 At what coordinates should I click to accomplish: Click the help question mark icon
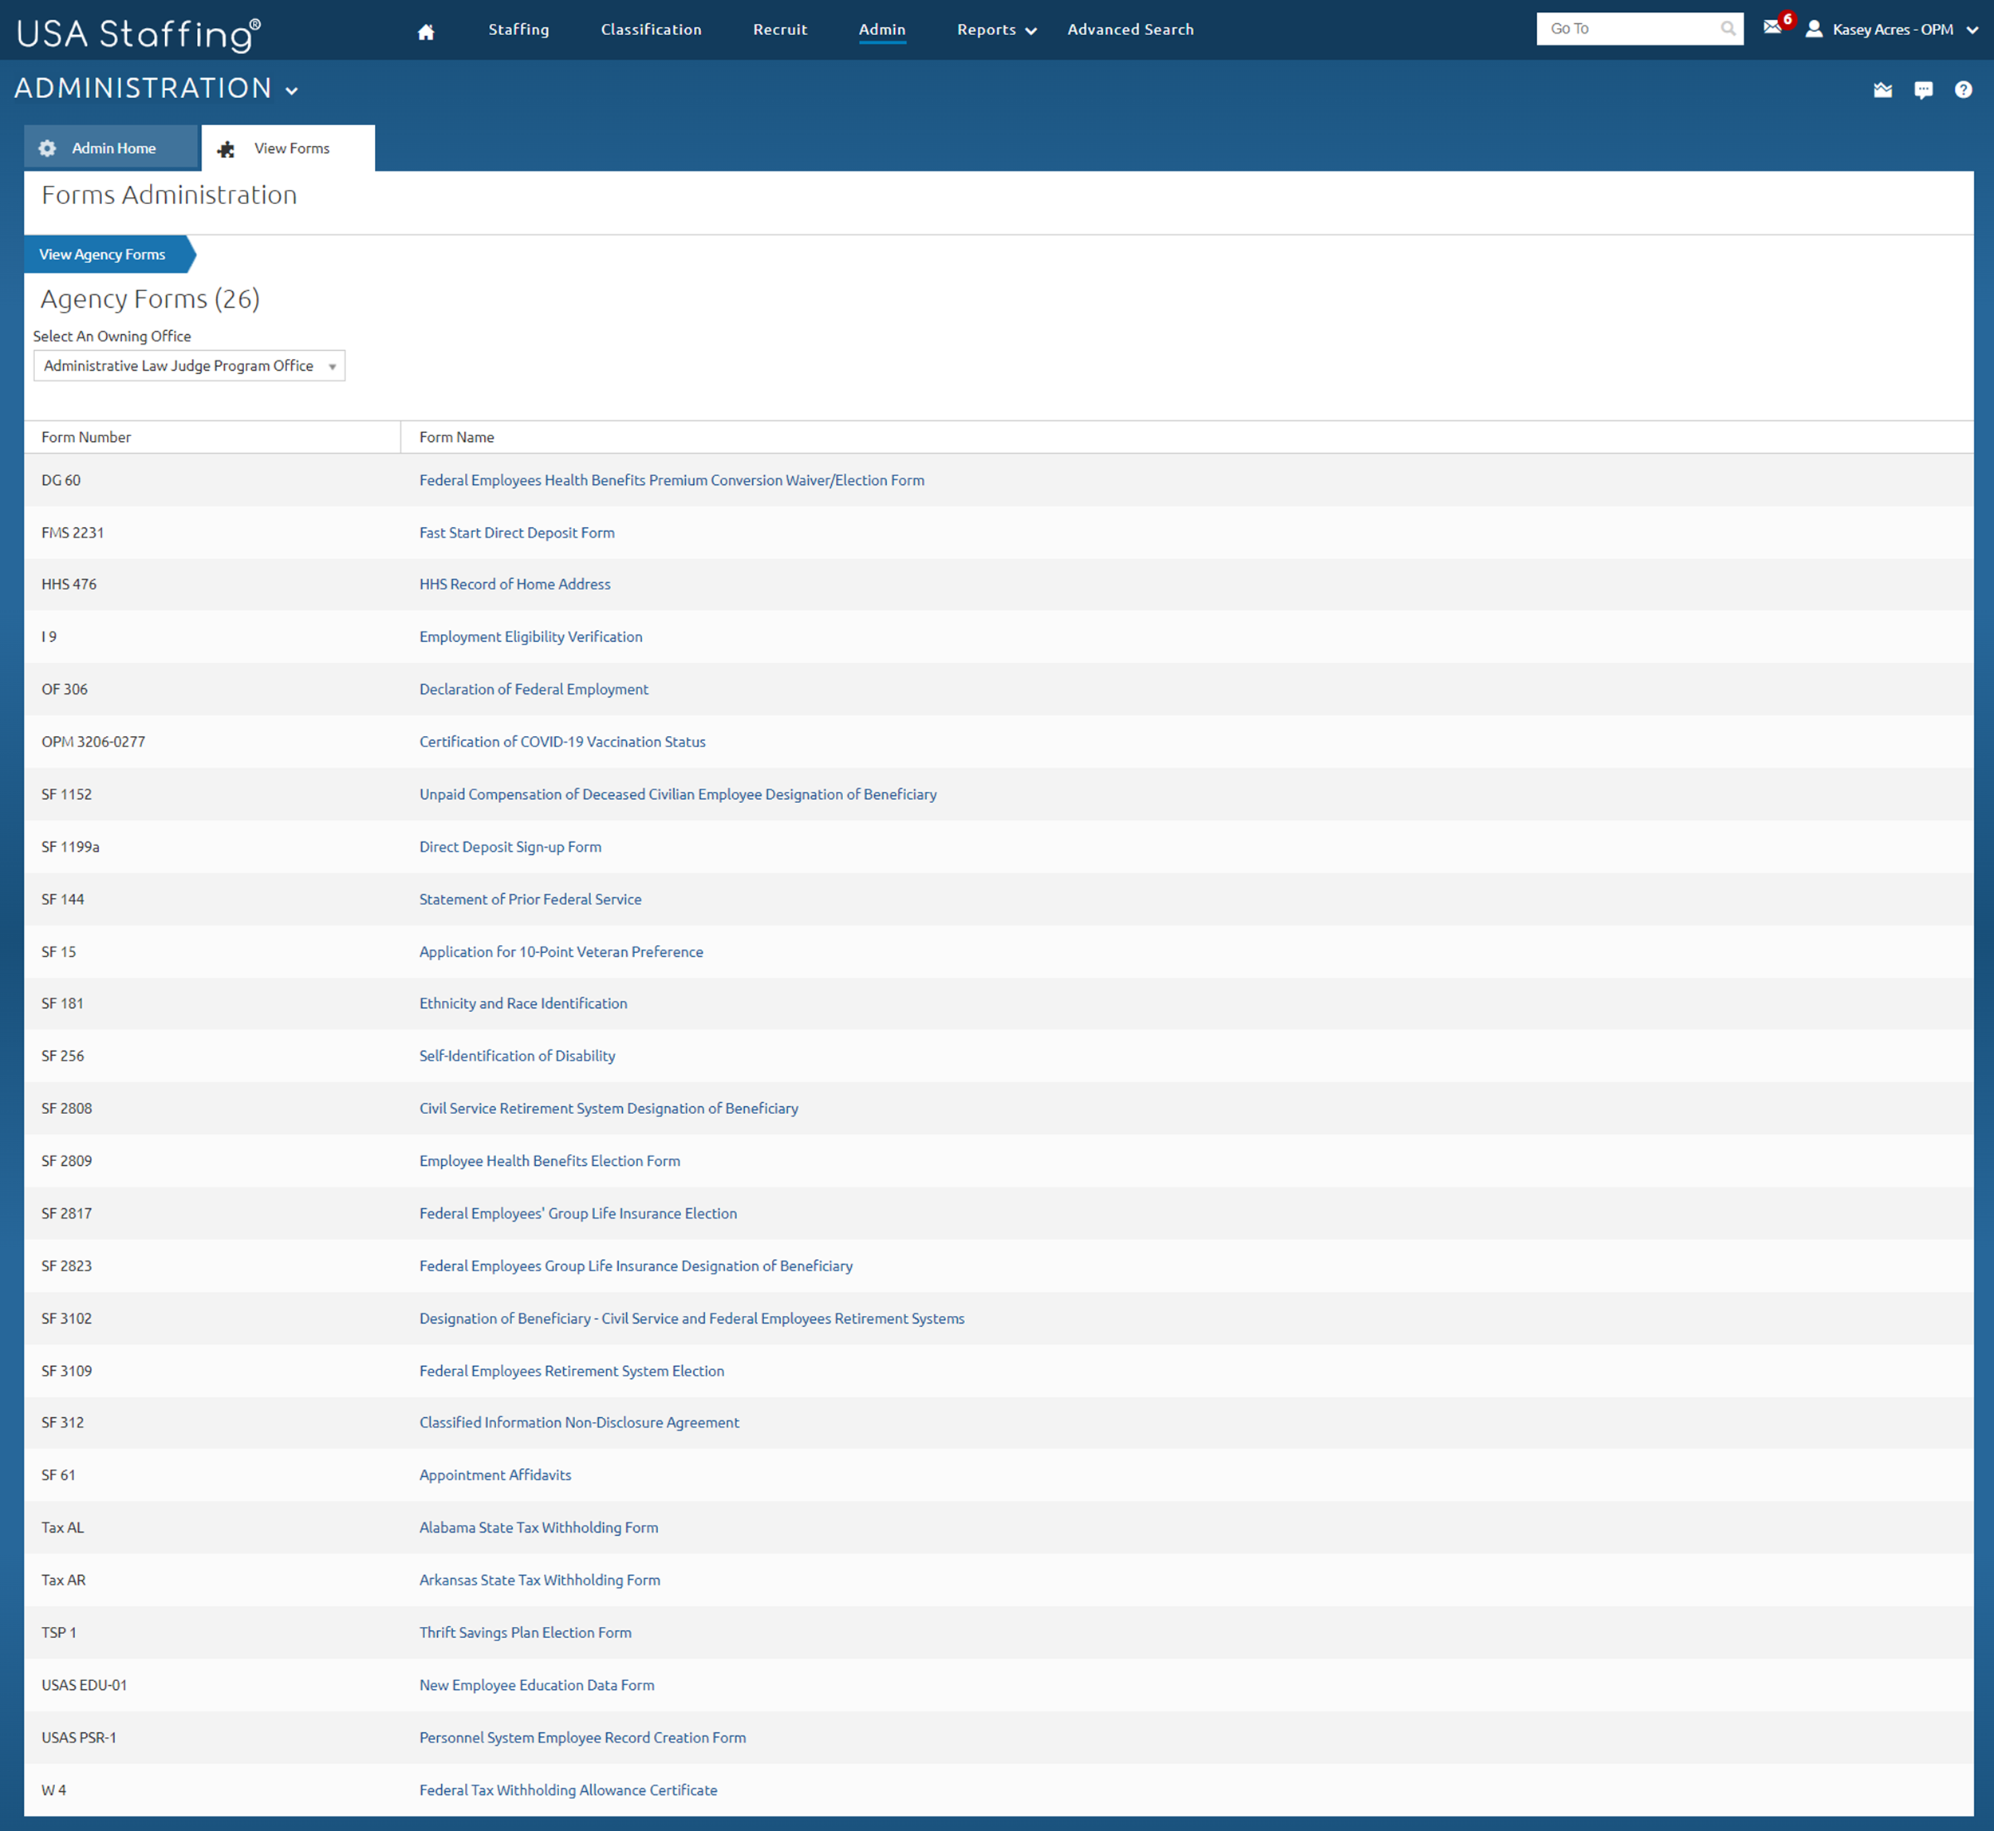point(1962,89)
